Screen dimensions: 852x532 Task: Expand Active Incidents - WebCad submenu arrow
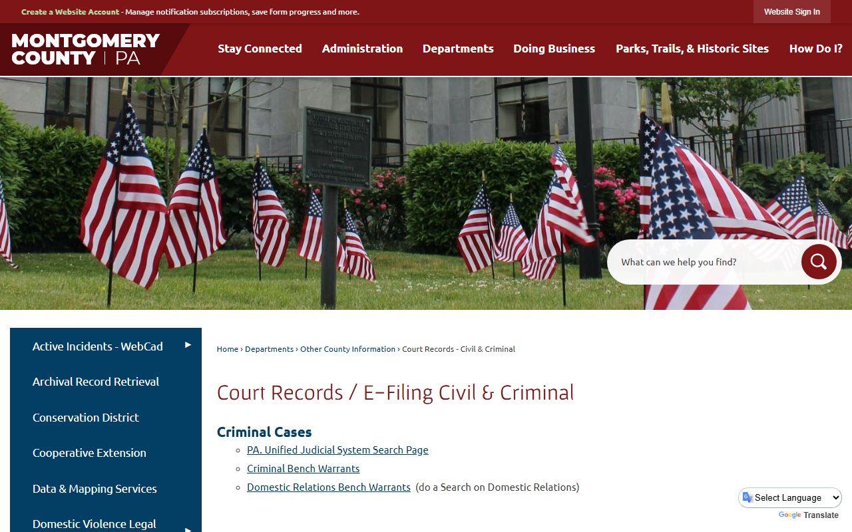(188, 345)
